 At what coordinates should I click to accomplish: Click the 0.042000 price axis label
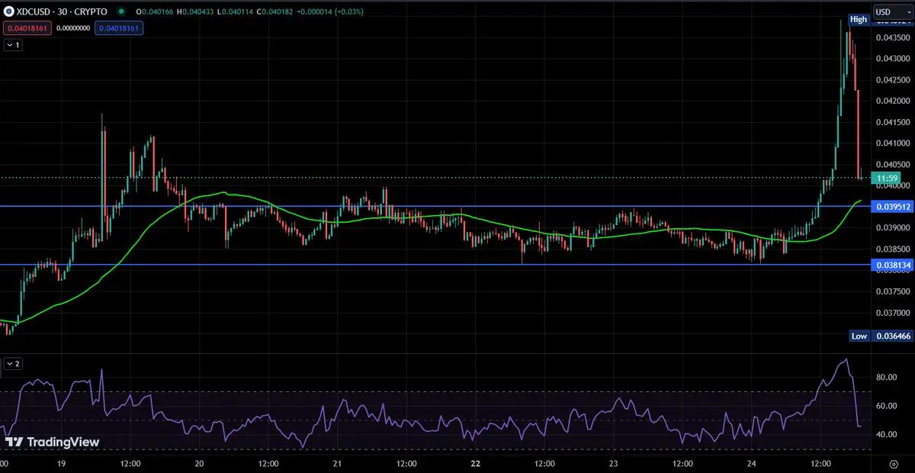[x=893, y=101]
